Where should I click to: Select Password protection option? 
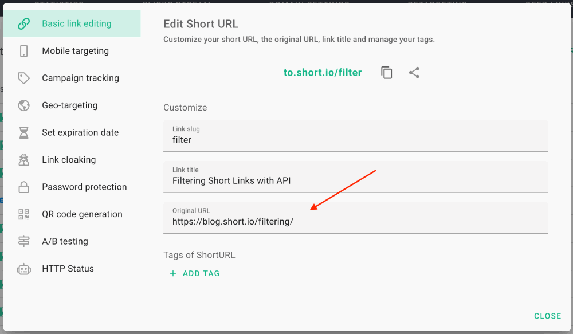72,187
